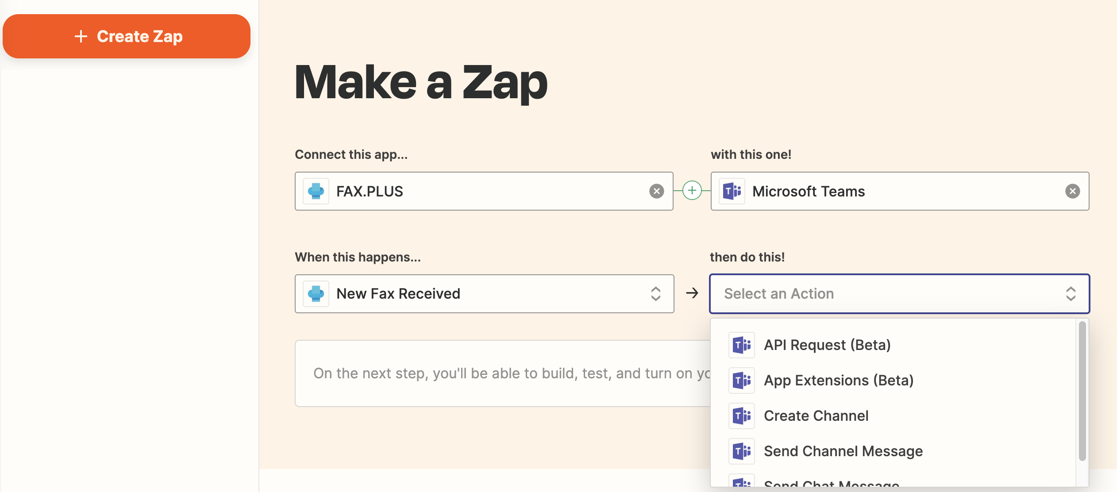Choose the Send Channel Message action
Screen dimensions: 1117x492
[894, 451]
